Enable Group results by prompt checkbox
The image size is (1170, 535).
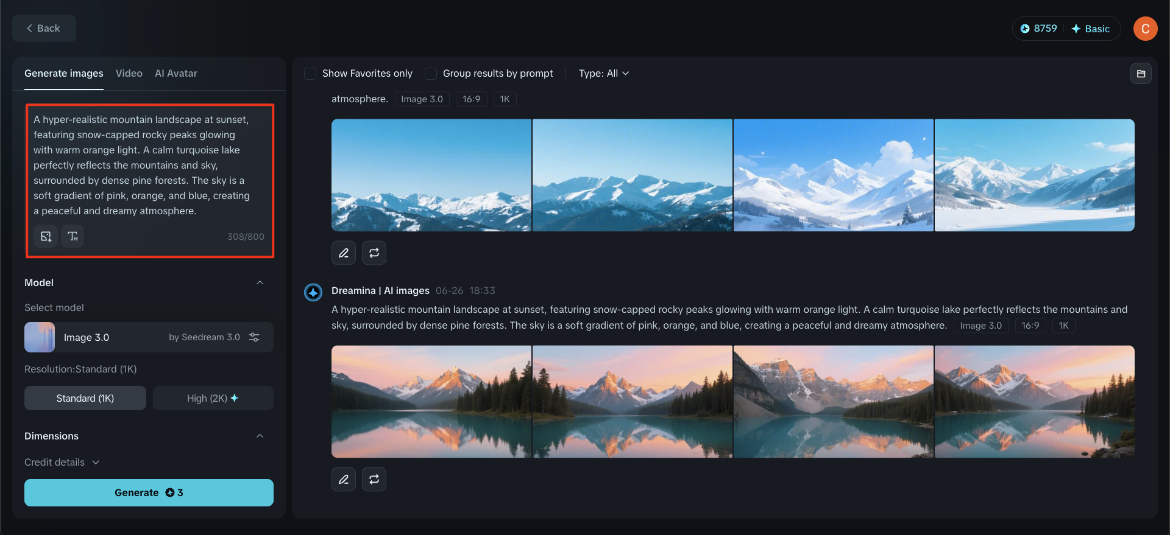431,74
